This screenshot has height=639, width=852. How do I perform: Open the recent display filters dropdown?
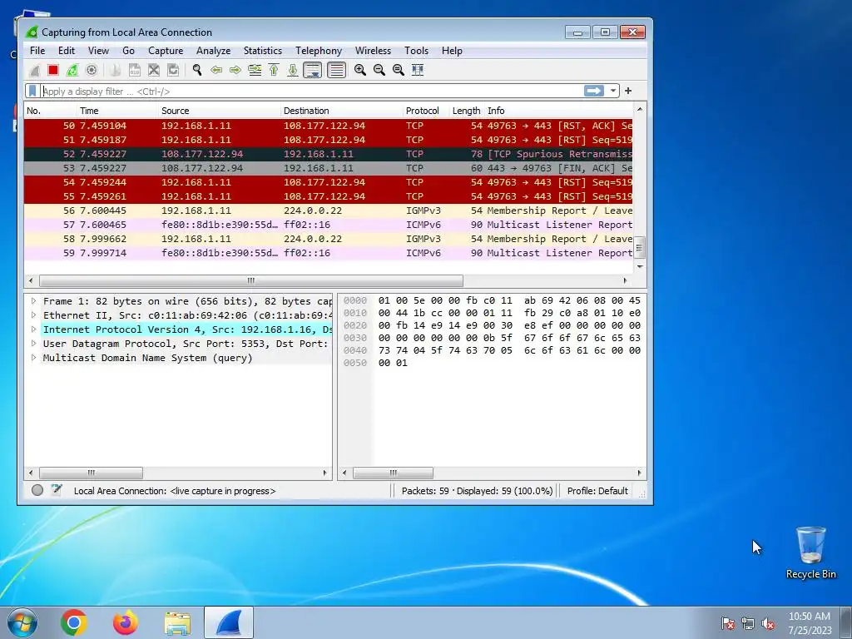[613, 91]
